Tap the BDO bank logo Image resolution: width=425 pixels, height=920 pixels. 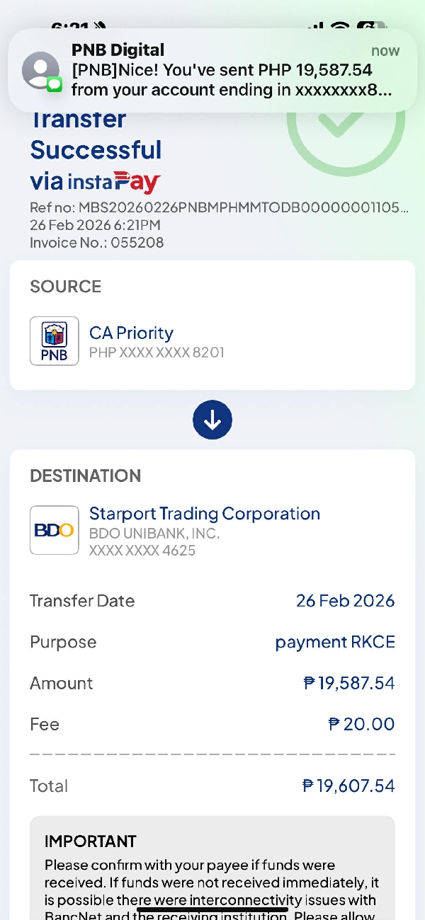coord(55,530)
